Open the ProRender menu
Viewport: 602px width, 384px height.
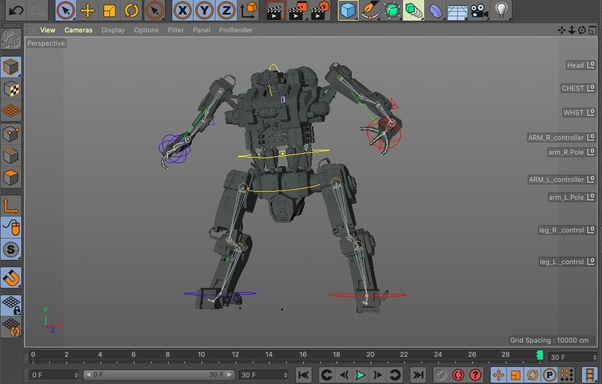click(236, 30)
